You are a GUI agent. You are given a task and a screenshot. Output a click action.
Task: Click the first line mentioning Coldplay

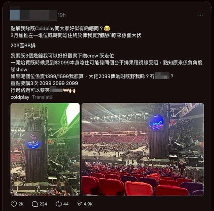coord(60,28)
